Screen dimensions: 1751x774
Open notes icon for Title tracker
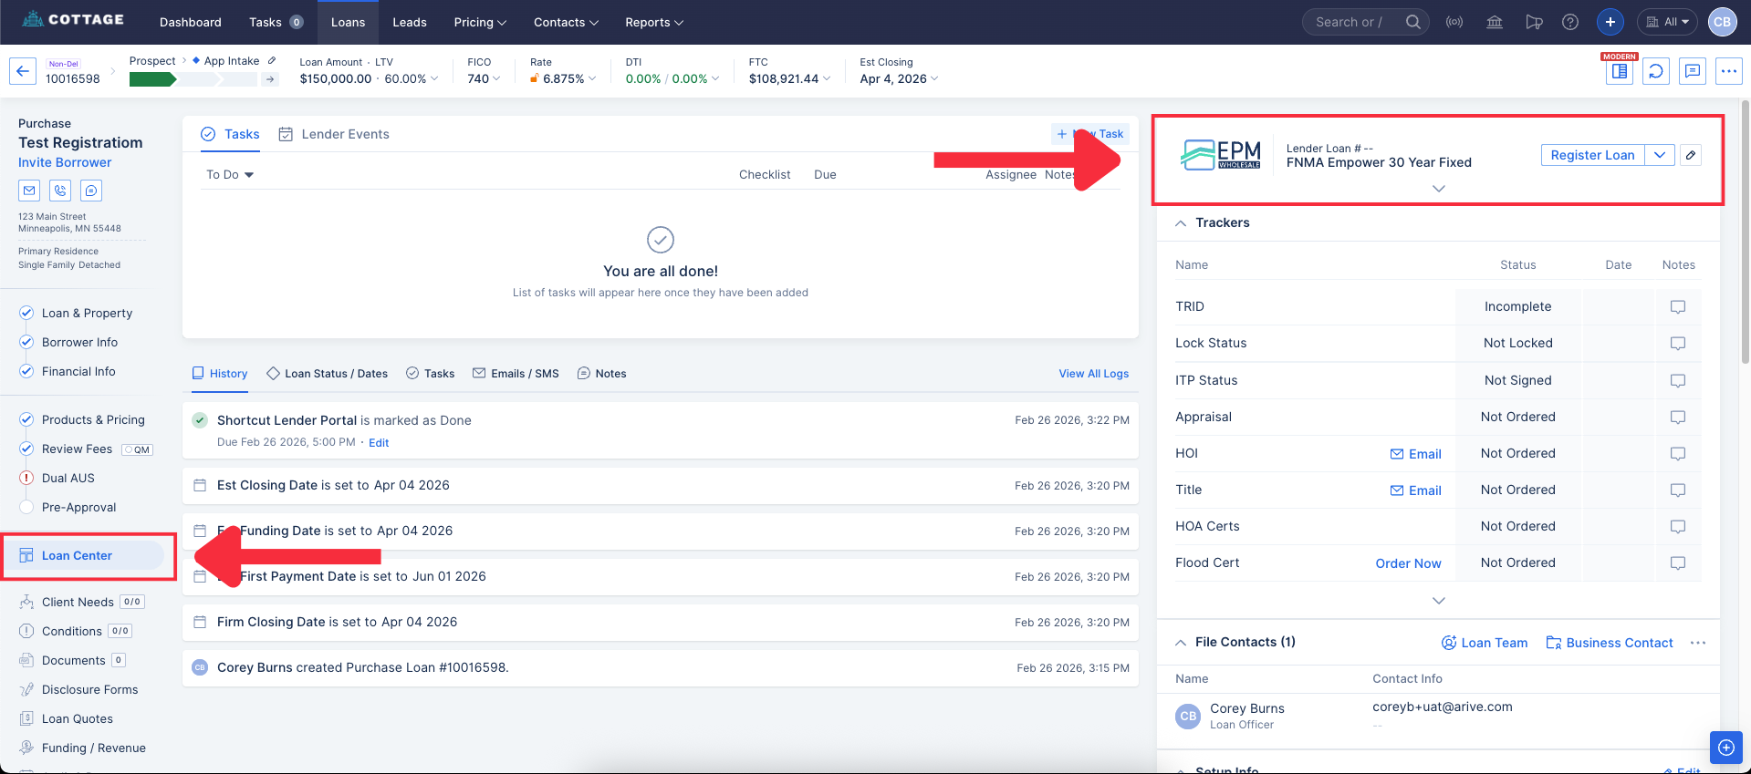(1677, 490)
